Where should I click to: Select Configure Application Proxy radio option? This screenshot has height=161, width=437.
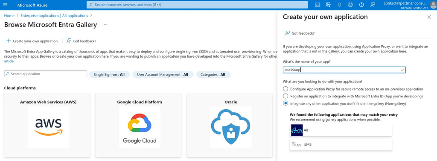(x=286, y=89)
